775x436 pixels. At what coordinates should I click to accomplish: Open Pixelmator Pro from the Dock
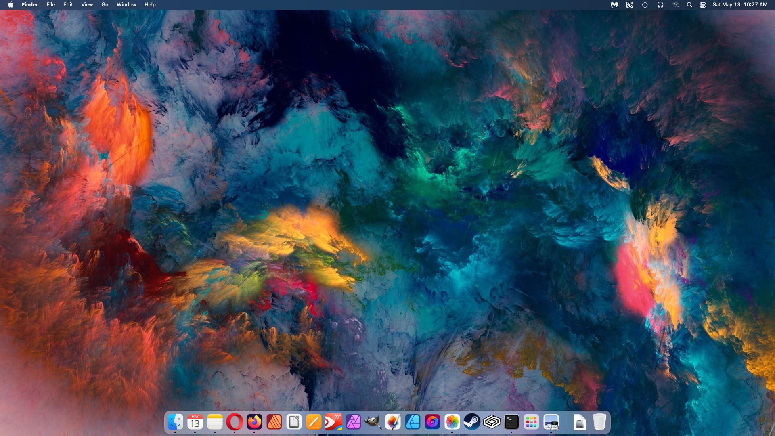click(x=393, y=422)
